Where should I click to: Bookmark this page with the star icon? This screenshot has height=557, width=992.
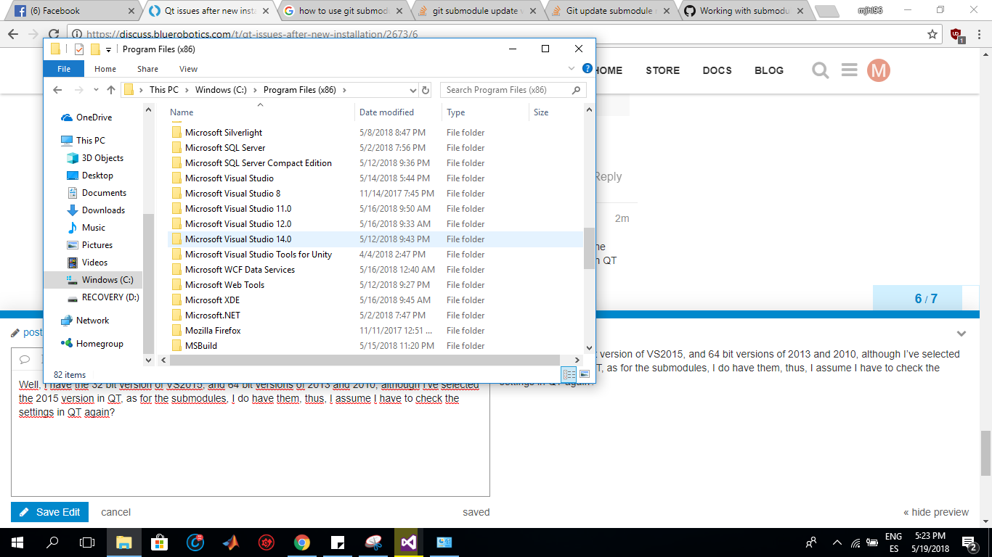click(x=932, y=34)
